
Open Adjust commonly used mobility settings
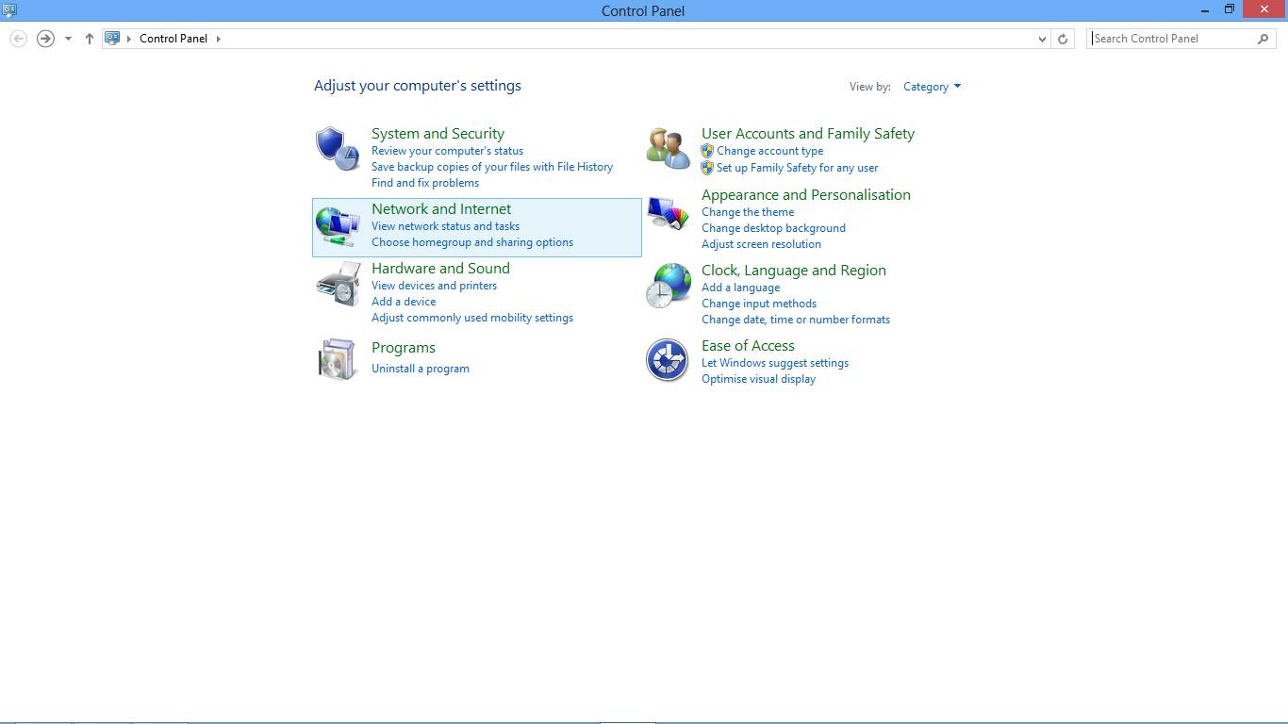pos(472,318)
